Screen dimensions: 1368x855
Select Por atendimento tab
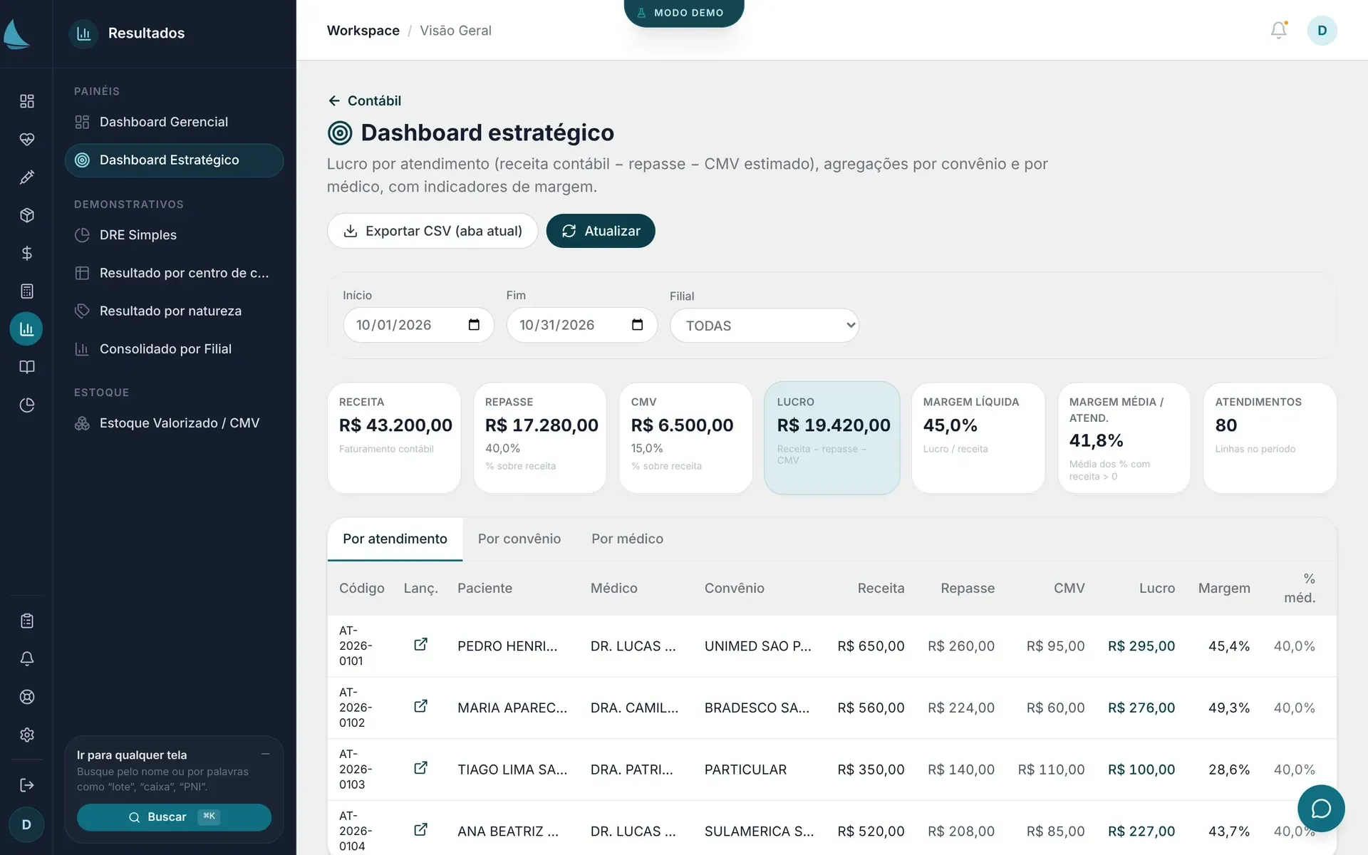(395, 539)
